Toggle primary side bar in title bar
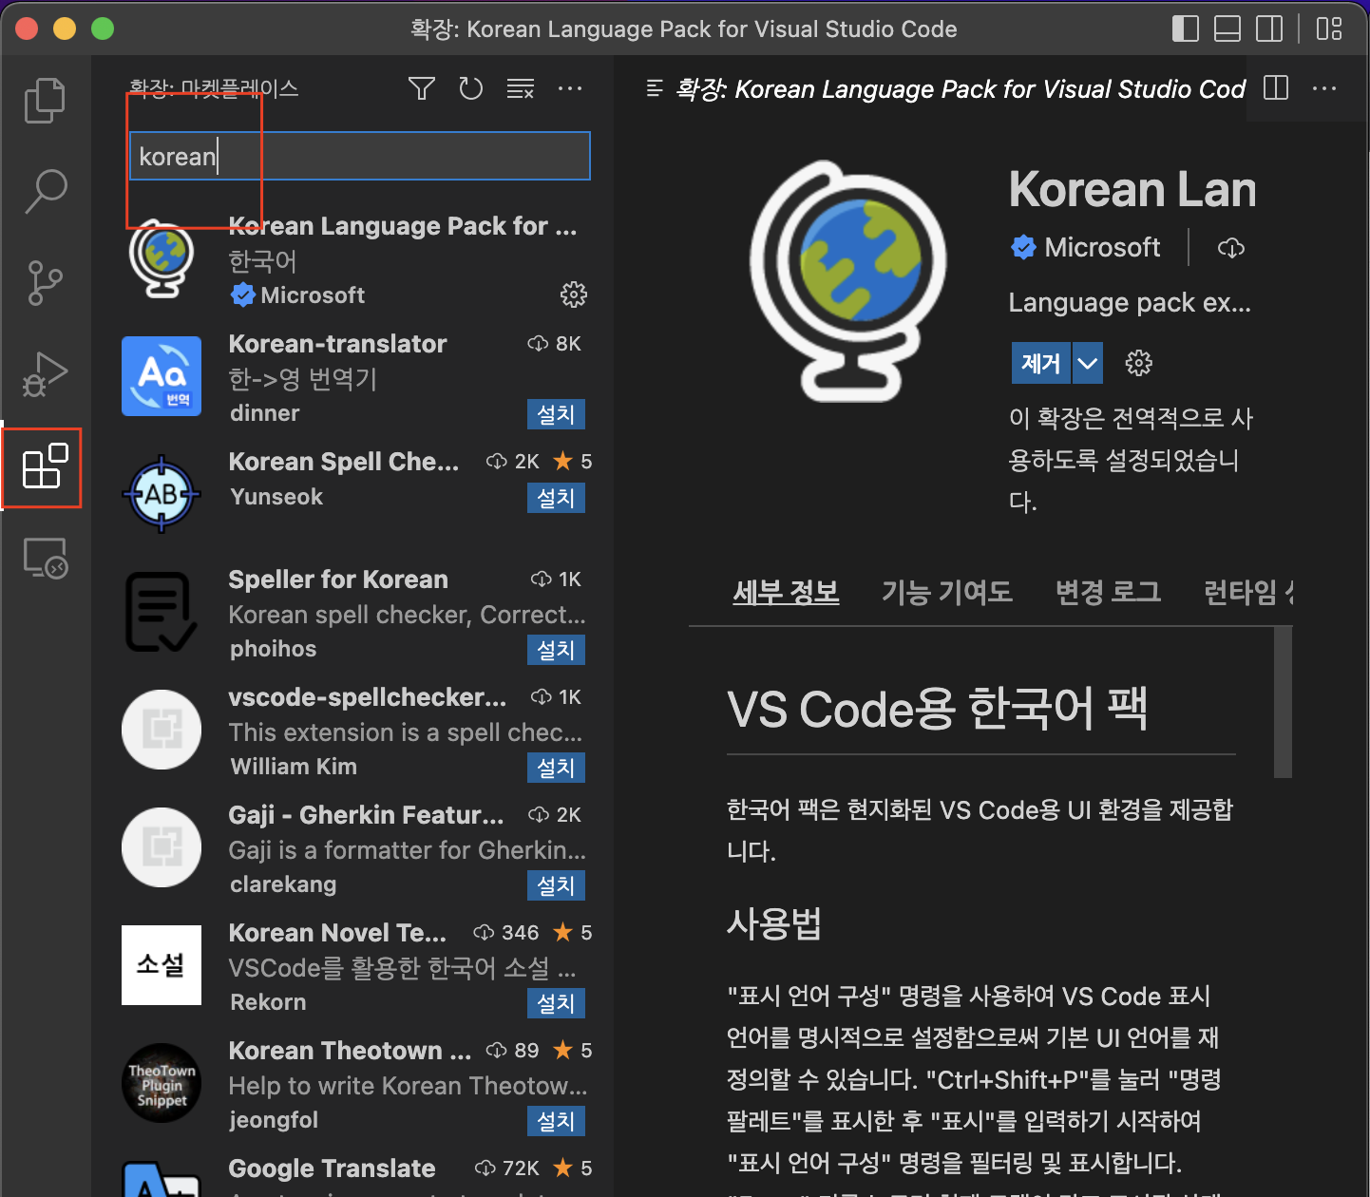Viewport: 1370px width, 1197px height. coord(1186,28)
